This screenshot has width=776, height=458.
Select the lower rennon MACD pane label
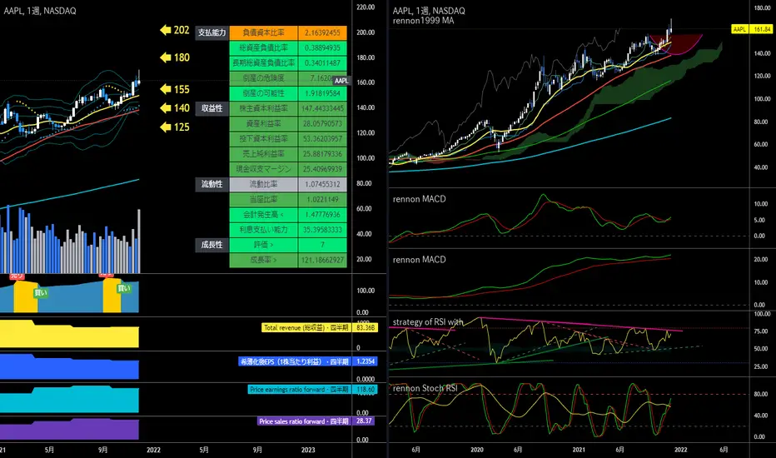[419, 260]
